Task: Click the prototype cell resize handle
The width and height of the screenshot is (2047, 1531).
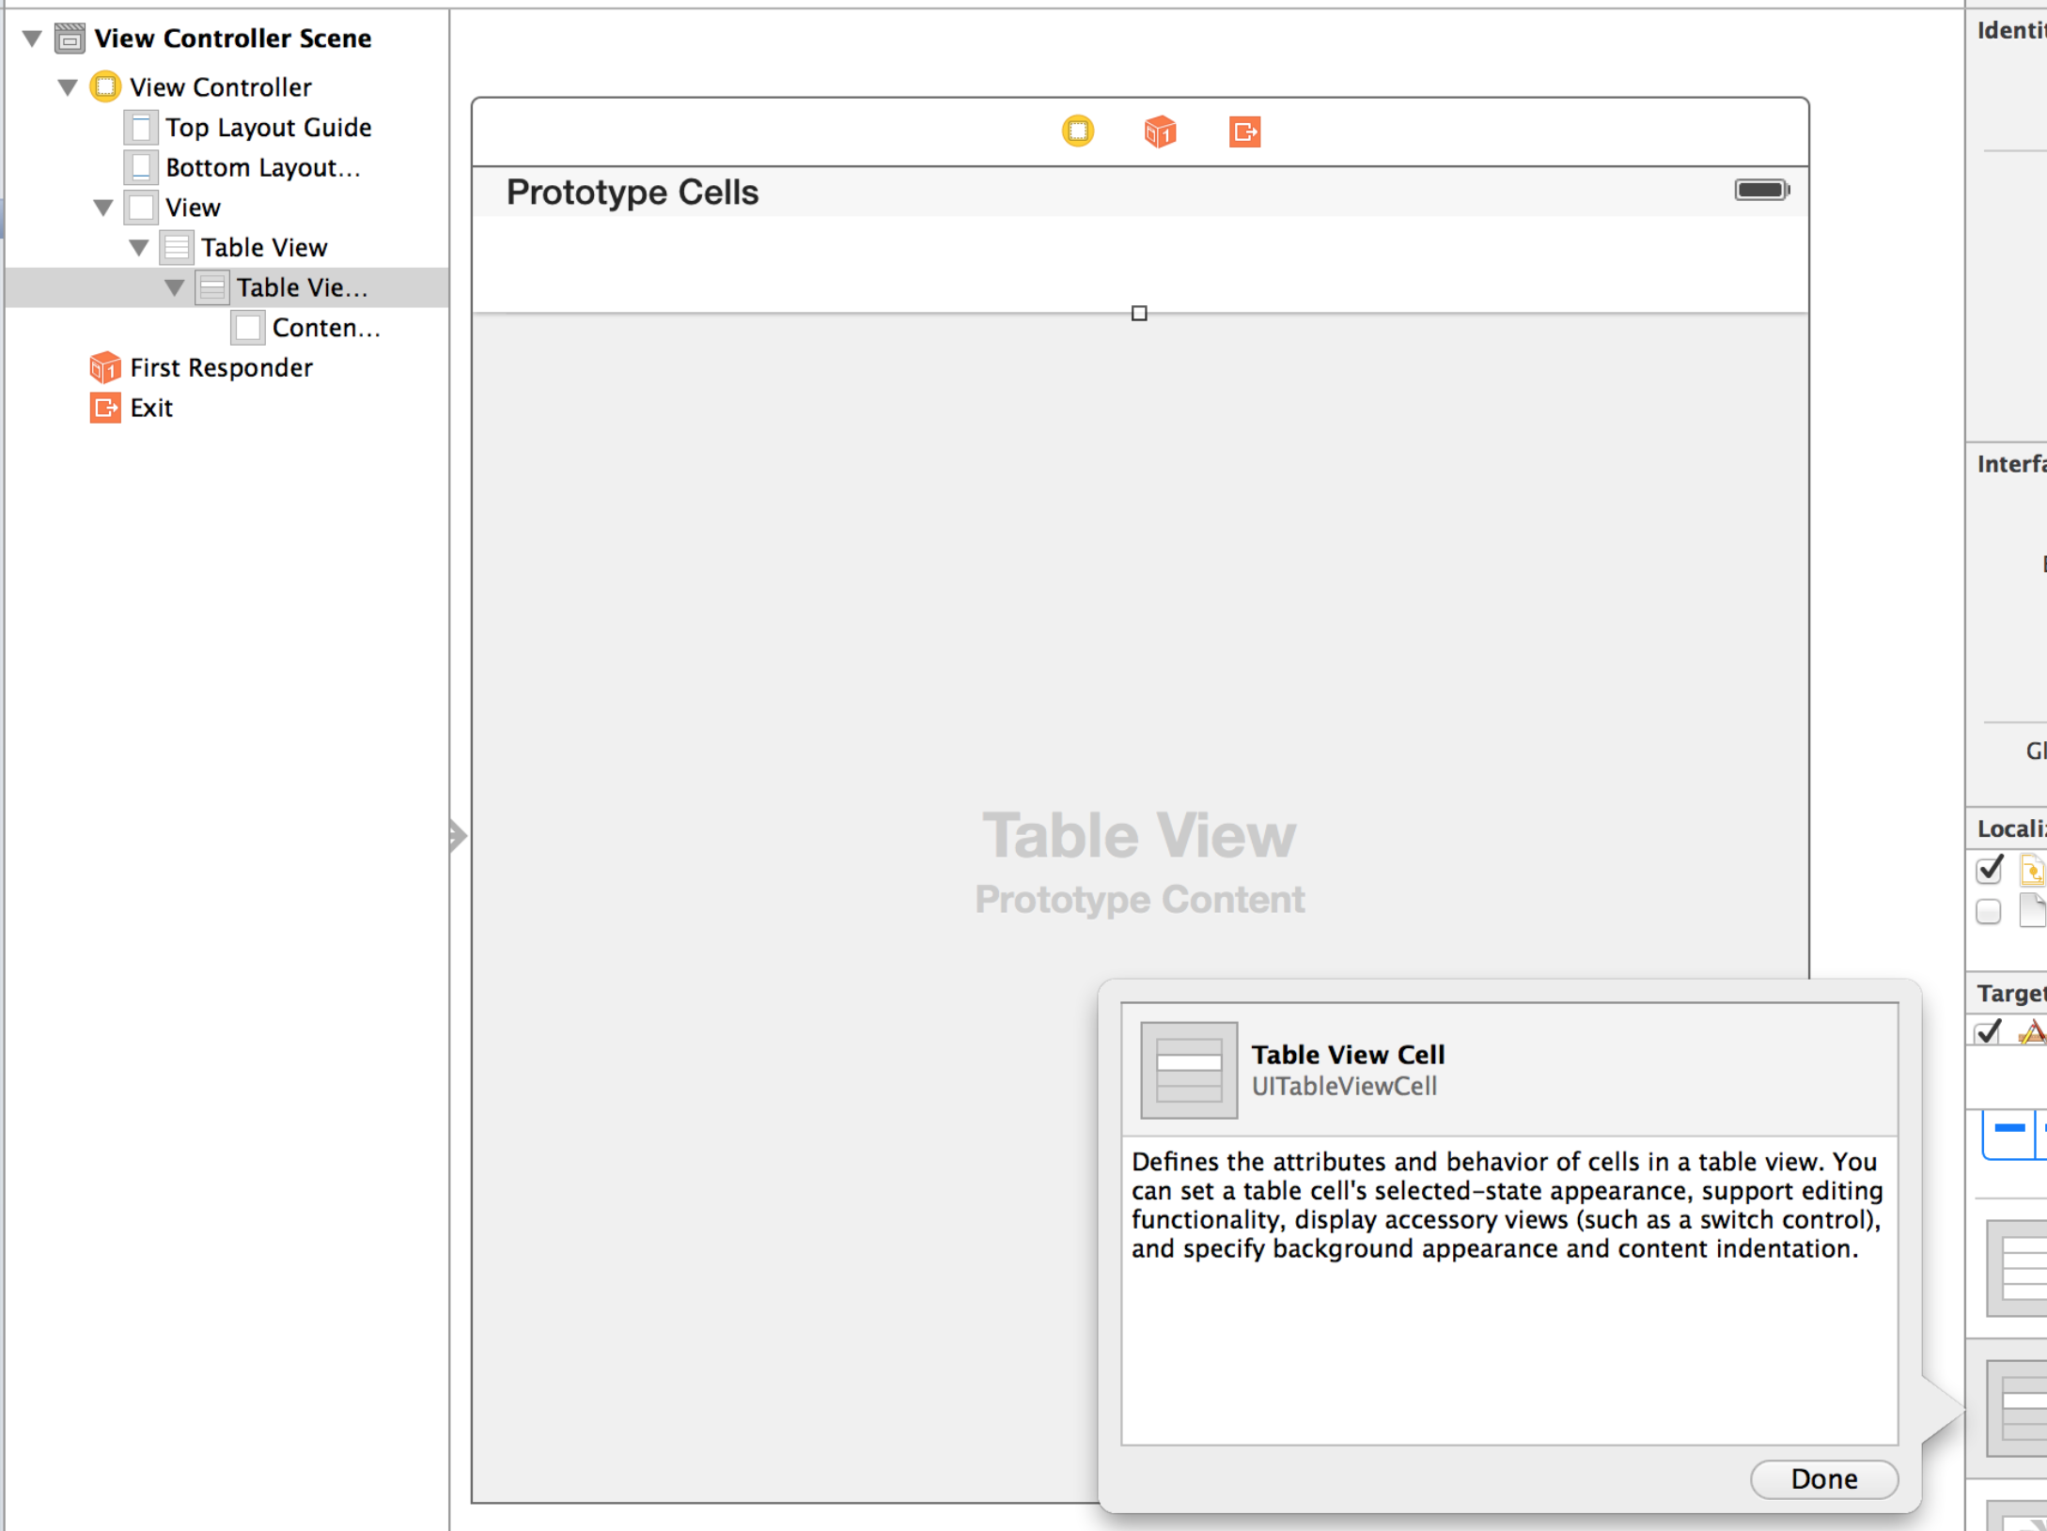Action: pyautogui.click(x=1139, y=313)
